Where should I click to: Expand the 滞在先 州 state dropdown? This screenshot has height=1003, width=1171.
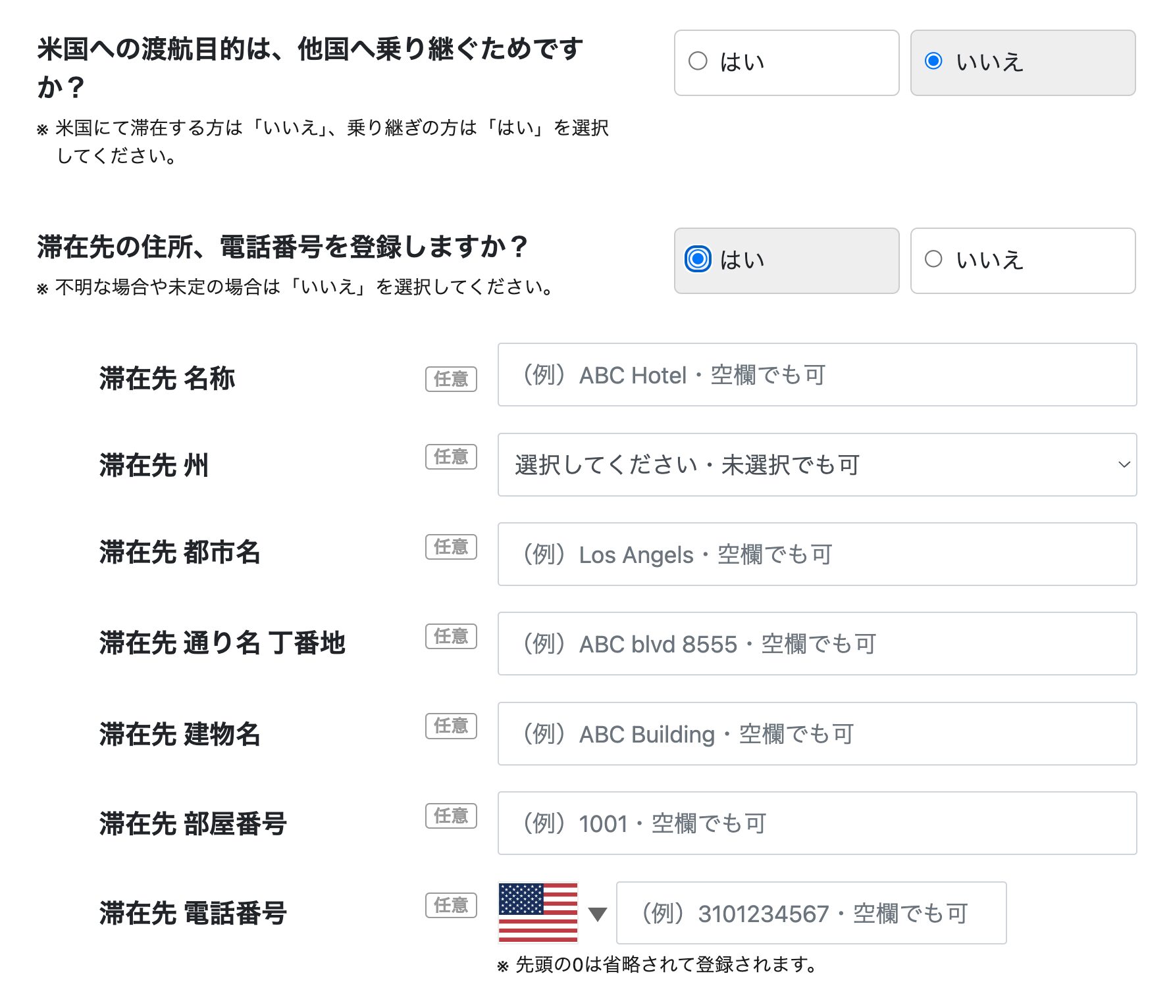coord(817,465)
